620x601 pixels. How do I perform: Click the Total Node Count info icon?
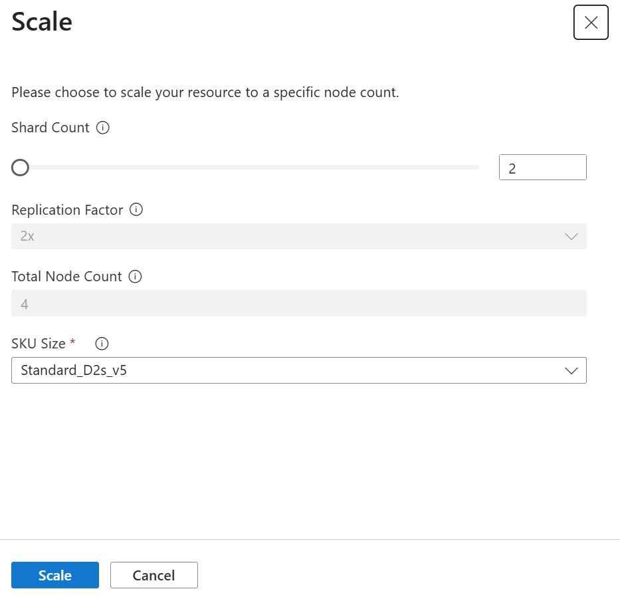point(135,277)
